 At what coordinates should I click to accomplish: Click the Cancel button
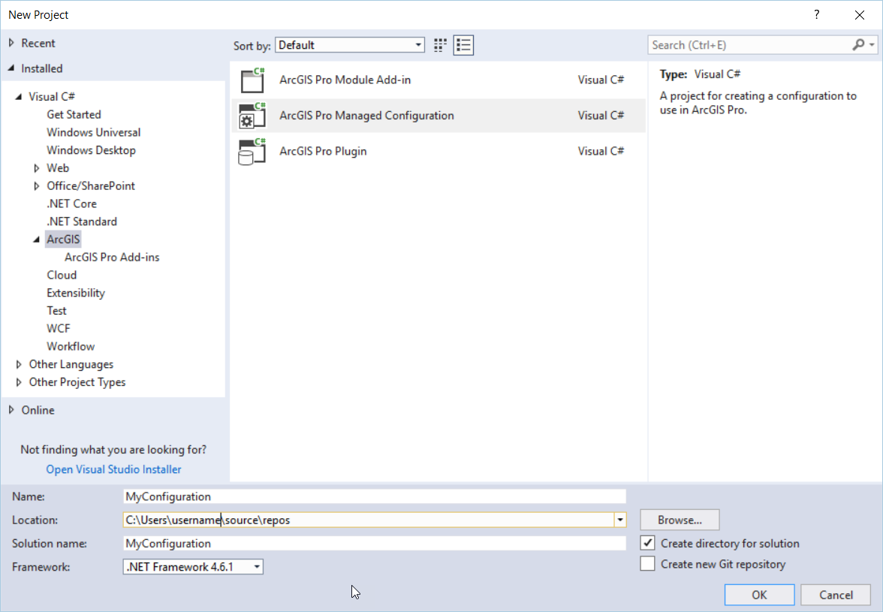836,595
